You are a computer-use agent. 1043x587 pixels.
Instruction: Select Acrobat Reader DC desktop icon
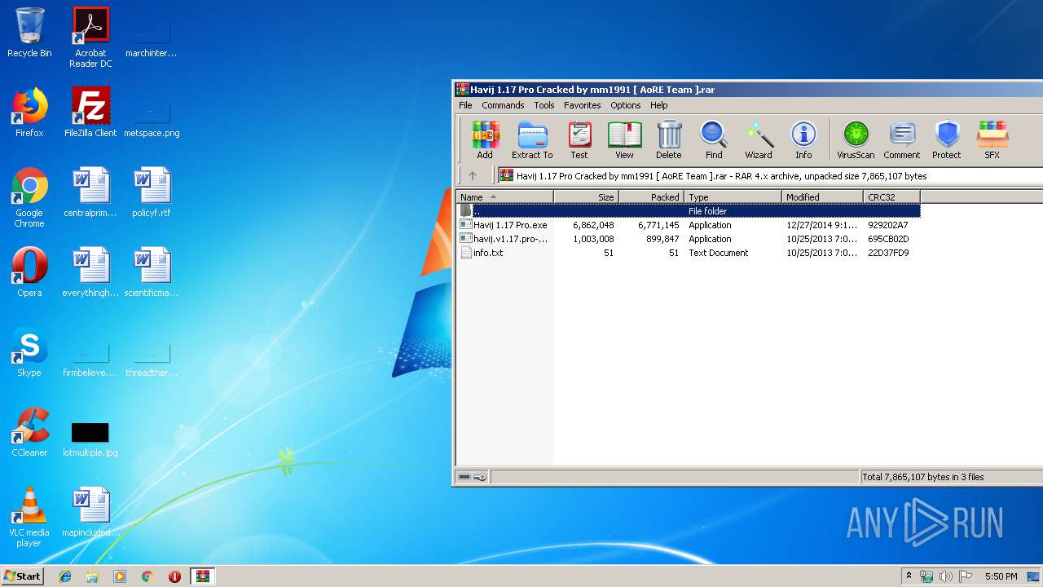[x=90, y=38]
